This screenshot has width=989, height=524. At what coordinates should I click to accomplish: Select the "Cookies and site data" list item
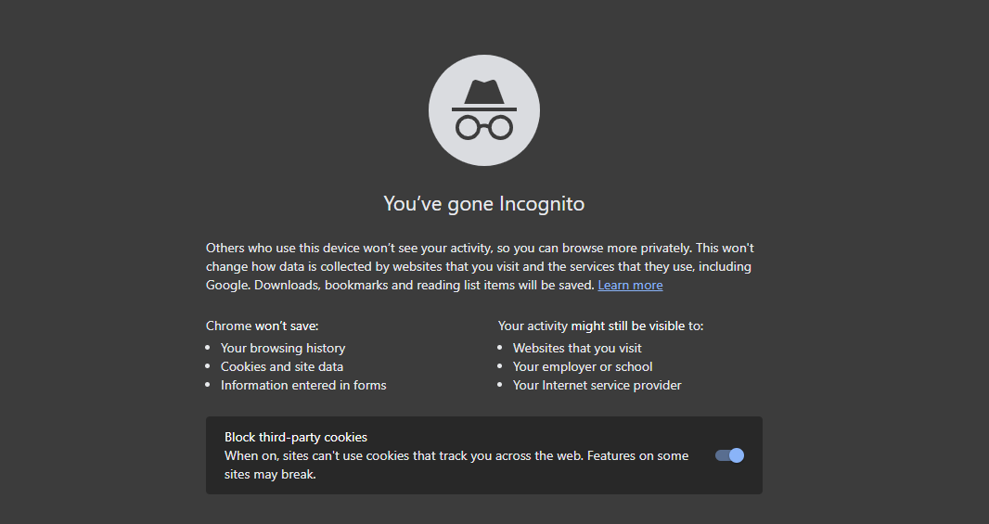tap(282, 366)
